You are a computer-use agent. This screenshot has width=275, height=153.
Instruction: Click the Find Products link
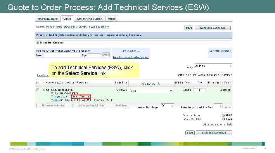131,51
